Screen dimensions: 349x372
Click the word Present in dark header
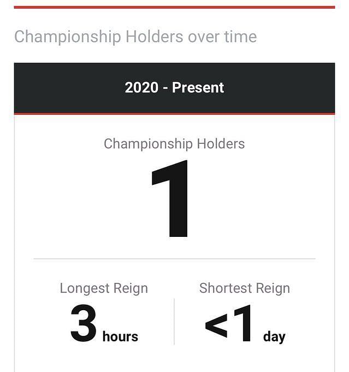pyautogui.click(x=198, y=88)
